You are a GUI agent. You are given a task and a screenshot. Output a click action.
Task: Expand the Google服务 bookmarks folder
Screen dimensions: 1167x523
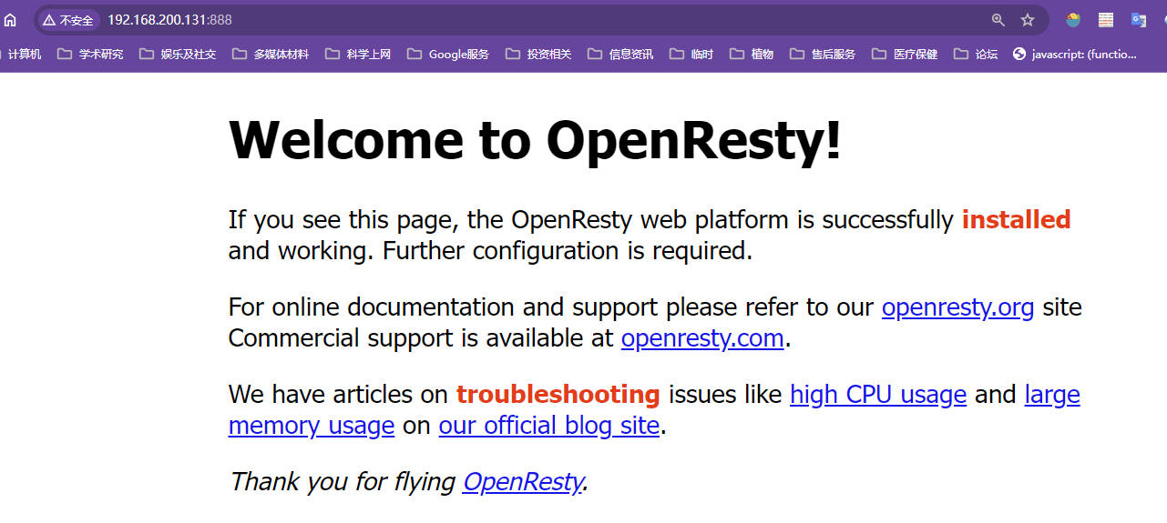pos(448,55)
